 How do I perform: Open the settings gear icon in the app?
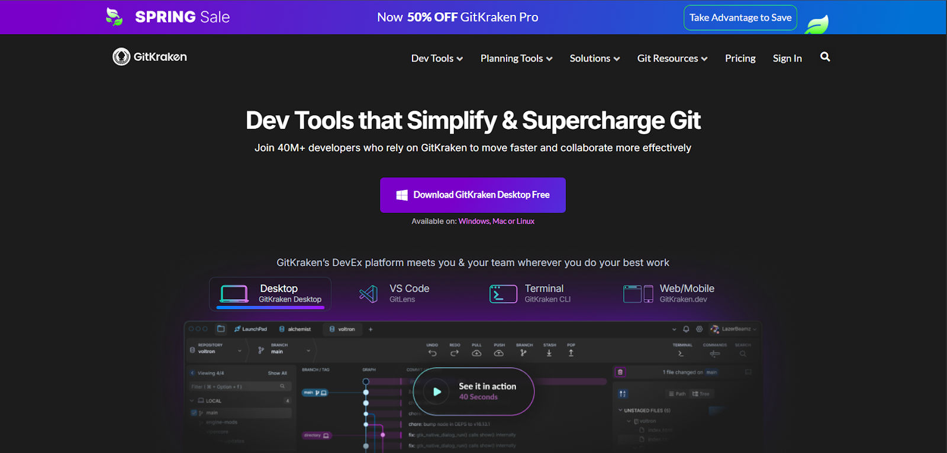pyautogui.click(x=699, y=329)
